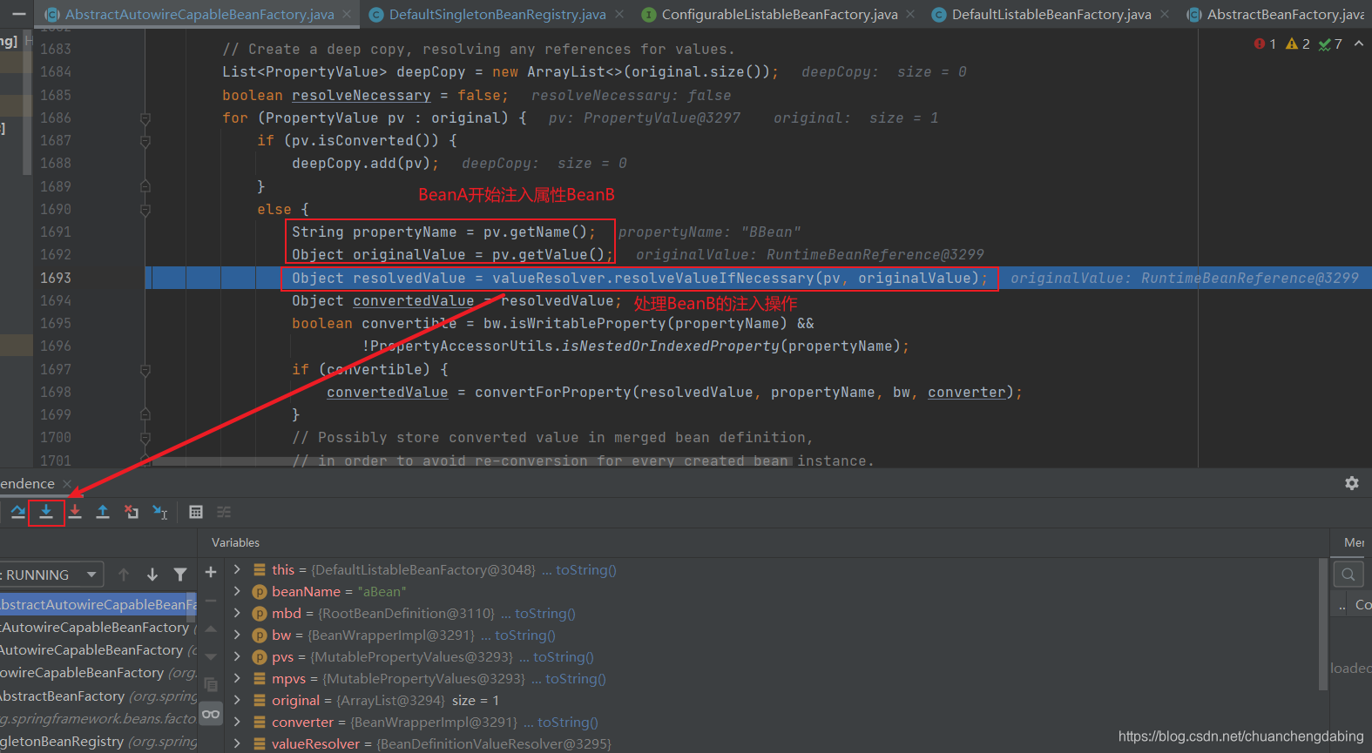Expand the 'this' variable node
The height and width of the screenshot is (753, 1372).
point(237,569)
